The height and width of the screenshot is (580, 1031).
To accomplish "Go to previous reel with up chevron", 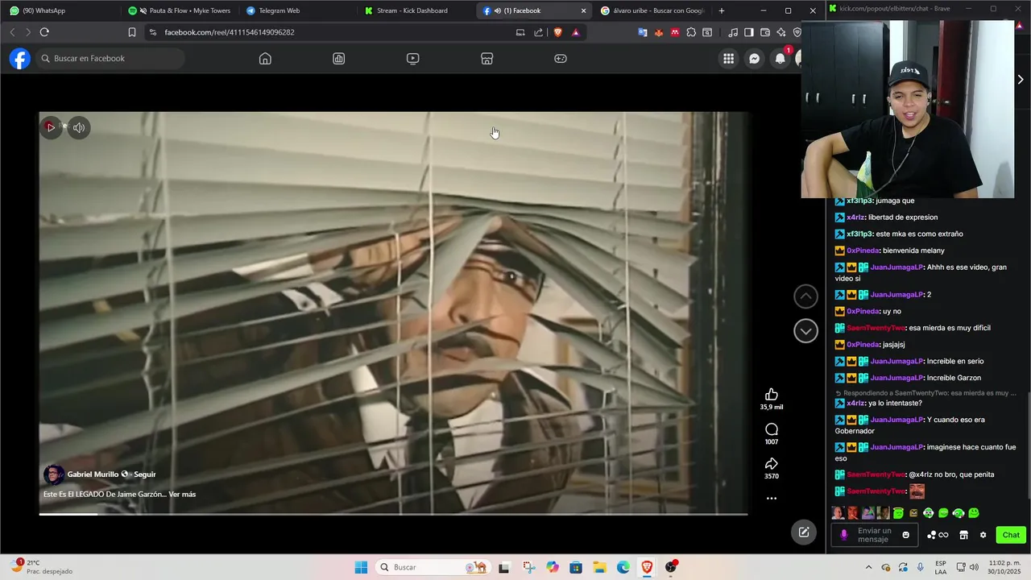I will tap(805, 296).
